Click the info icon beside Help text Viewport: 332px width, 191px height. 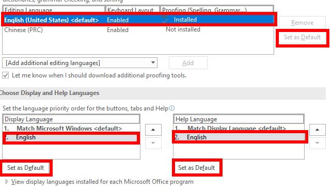[172, 108]
